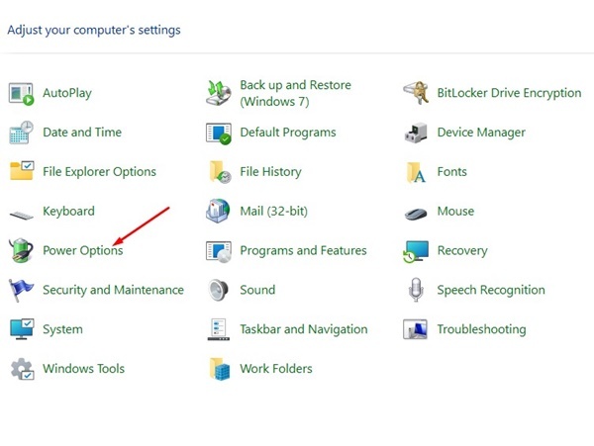Open Back up and Restore (Windows 7) link
The image size is (594, 446).
295,93
